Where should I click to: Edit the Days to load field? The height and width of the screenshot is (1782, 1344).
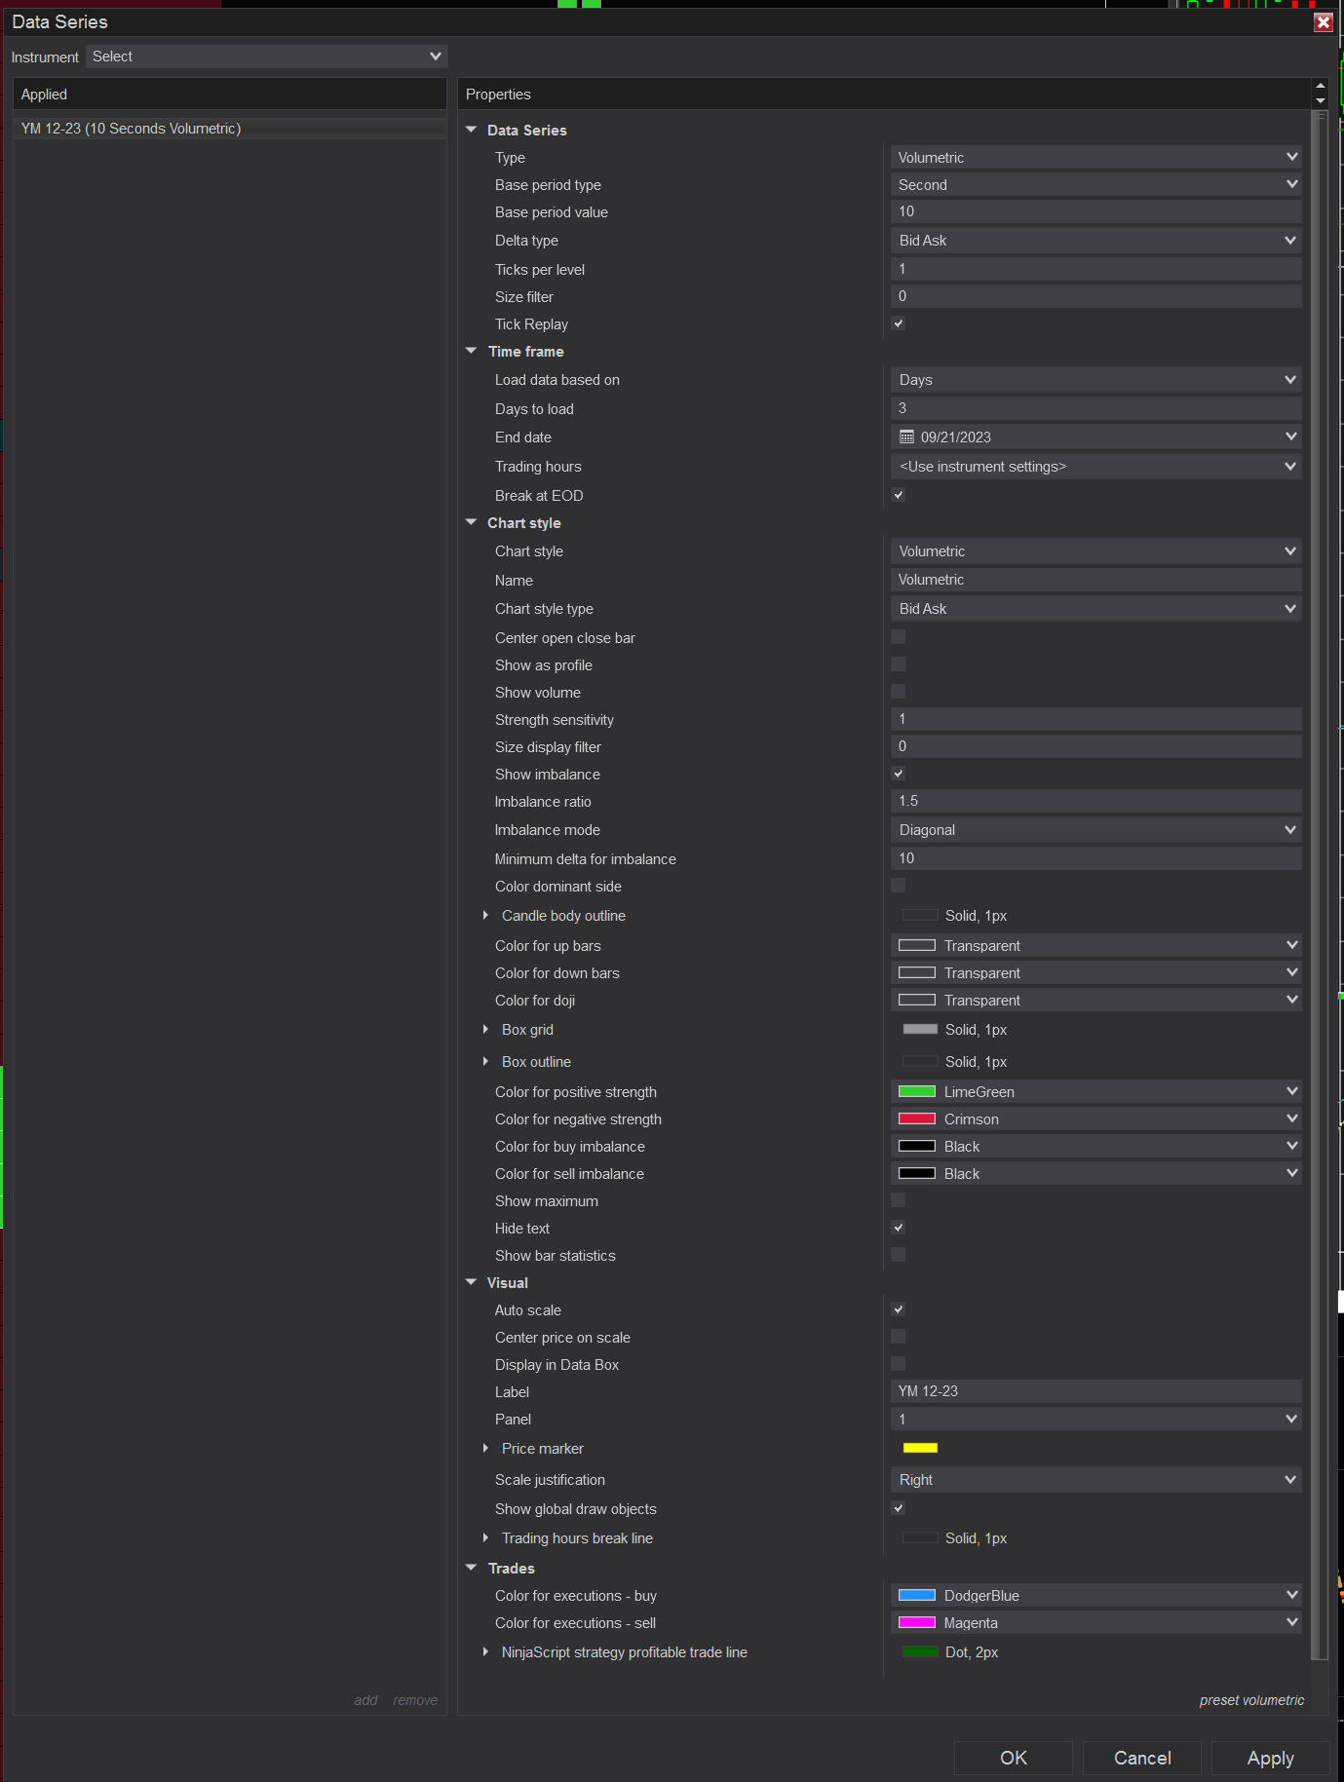pos(1096,408)
